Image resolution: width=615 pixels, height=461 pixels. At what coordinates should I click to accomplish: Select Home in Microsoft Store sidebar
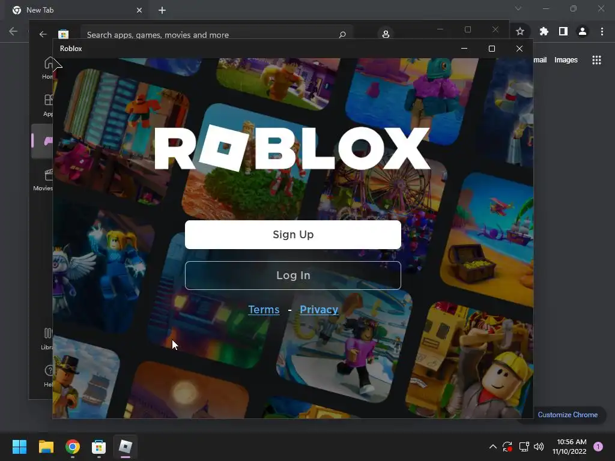(x=48, y=68)
